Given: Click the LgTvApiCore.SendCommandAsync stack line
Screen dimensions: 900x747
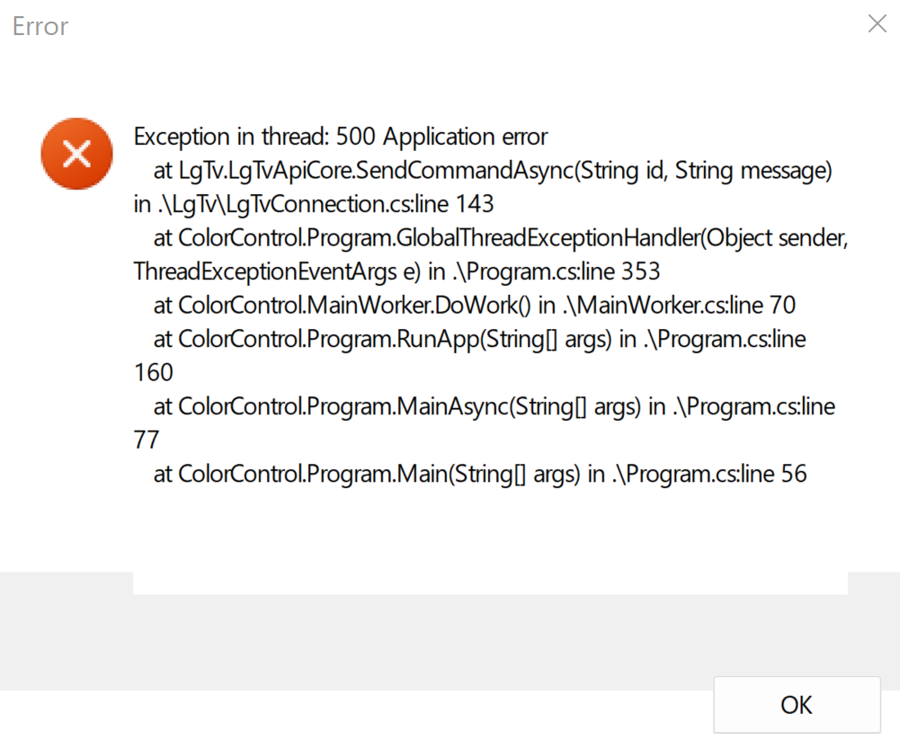Looking at the screenshot, I should point(493,171).
